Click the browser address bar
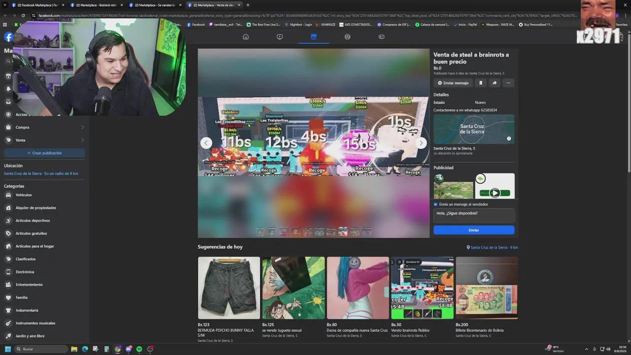This screenshot has width=631, height=355. 306,15
